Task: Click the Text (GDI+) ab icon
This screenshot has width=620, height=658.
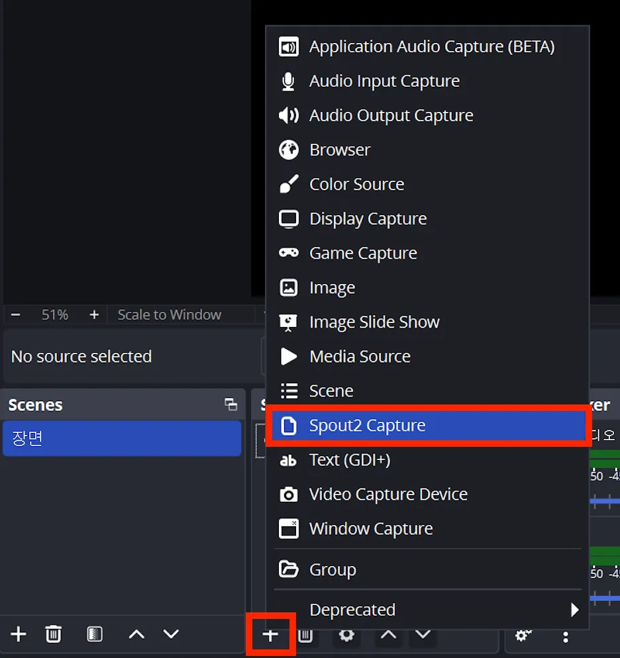Action: 289,459
